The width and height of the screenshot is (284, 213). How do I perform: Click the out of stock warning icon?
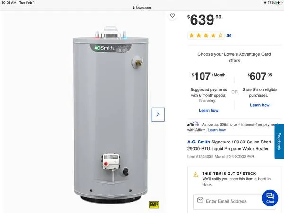(x=196, y=175)
